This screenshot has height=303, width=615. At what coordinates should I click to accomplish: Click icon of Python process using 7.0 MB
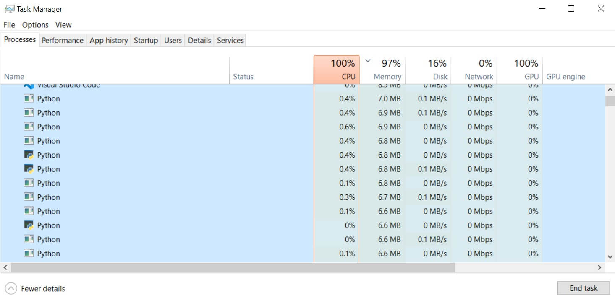(x=29, y=99)
